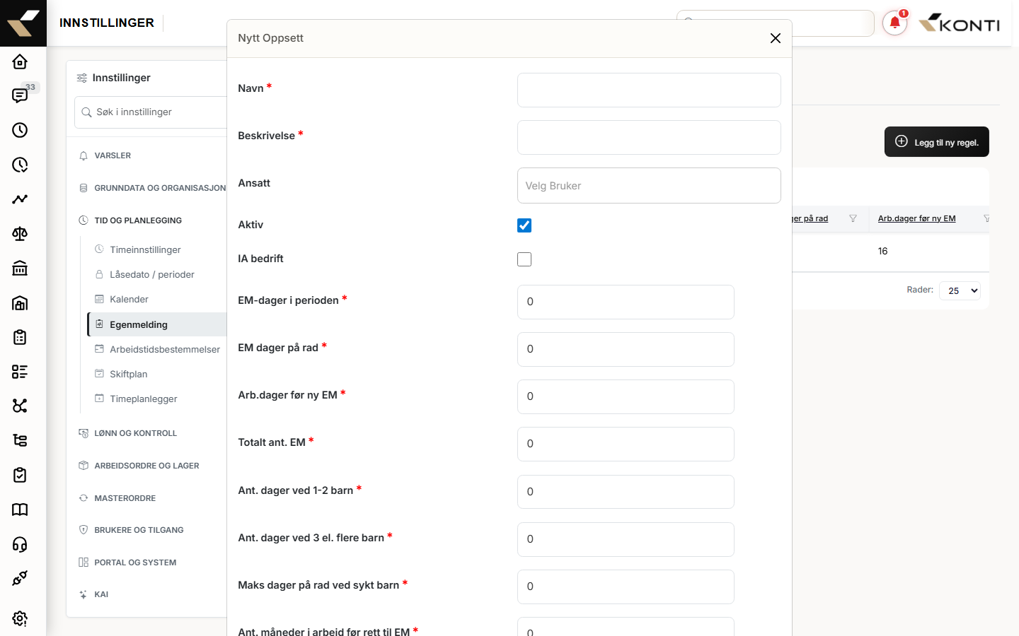This screenshot has height=636, width=1019.
Task: Collapse TID OG PLANLEGGING section
Action: (138, 220)
